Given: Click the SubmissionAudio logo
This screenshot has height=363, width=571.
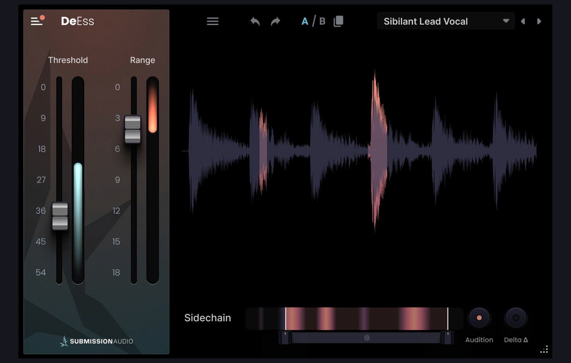Looking at the screenshot, I should coord(97,341).
